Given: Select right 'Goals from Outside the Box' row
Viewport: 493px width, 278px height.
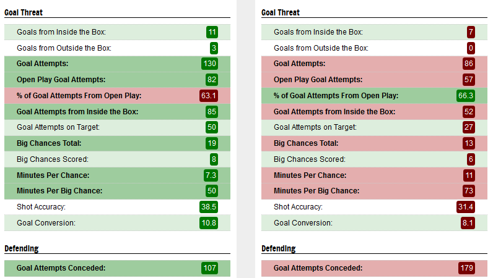Looking at the screenshot, I should [x=374, y=48].
